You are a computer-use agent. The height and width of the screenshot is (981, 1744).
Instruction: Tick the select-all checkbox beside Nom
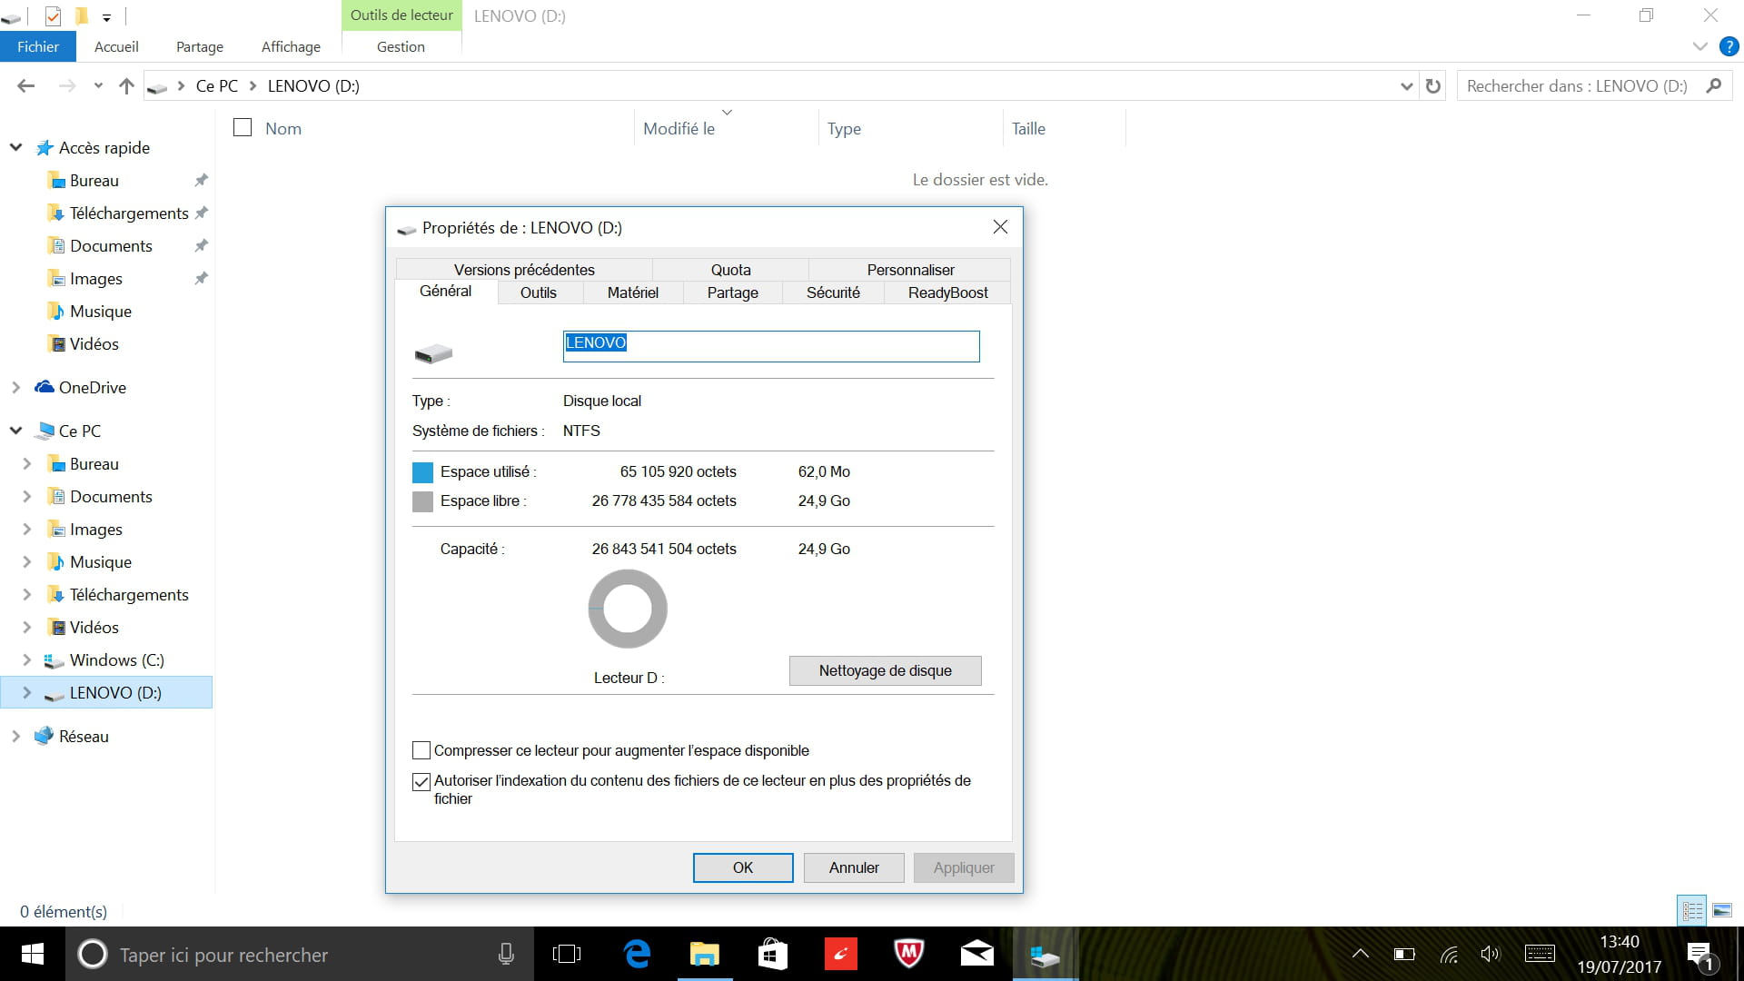click(243, 127)
